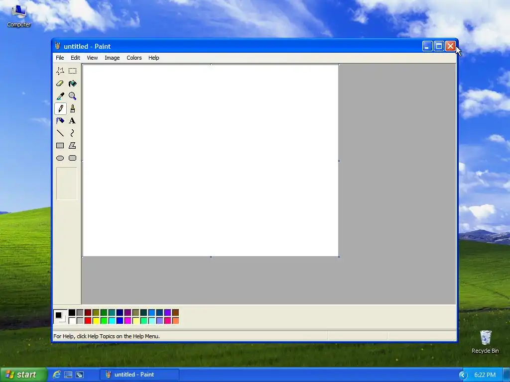Select the violet swatch beside brown

167,312
